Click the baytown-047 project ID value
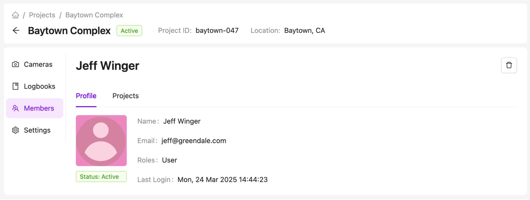The width and height of the screenshot is (530, 200). [217, 30]
